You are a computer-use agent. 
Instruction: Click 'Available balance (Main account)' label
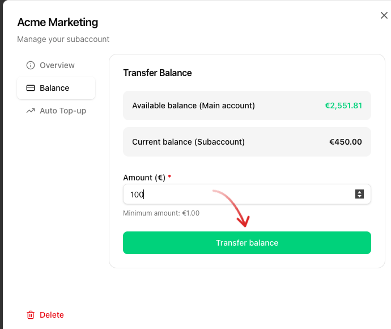(193, 106)
